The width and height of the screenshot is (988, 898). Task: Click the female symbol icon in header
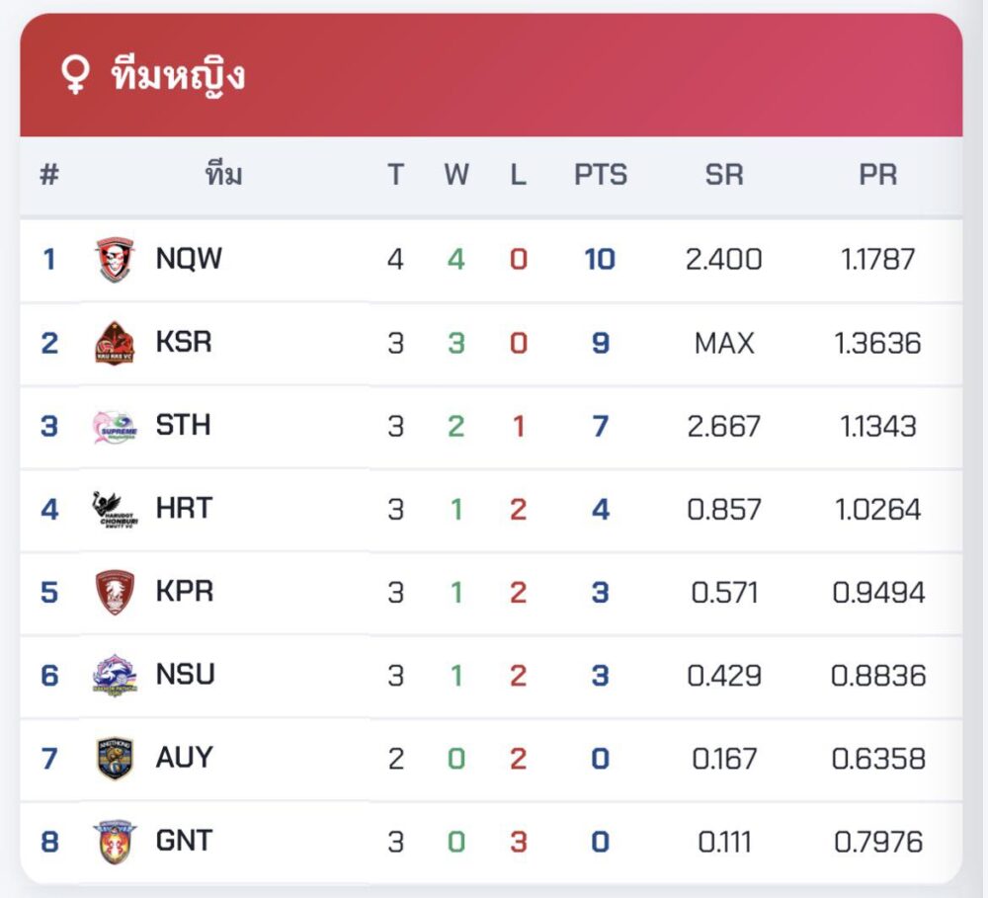pyautogui.click(x=75, y=76)
